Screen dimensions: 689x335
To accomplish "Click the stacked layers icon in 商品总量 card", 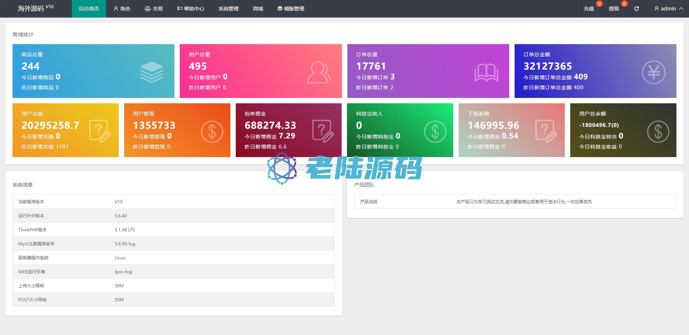I will coord(151,72).
